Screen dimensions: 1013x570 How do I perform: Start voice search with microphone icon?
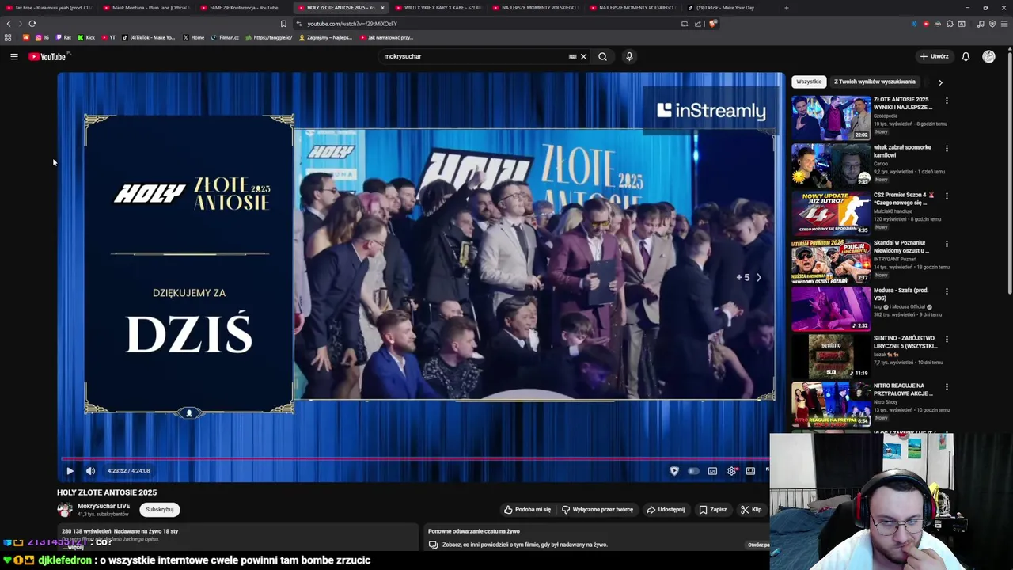[x=629, y=56]
